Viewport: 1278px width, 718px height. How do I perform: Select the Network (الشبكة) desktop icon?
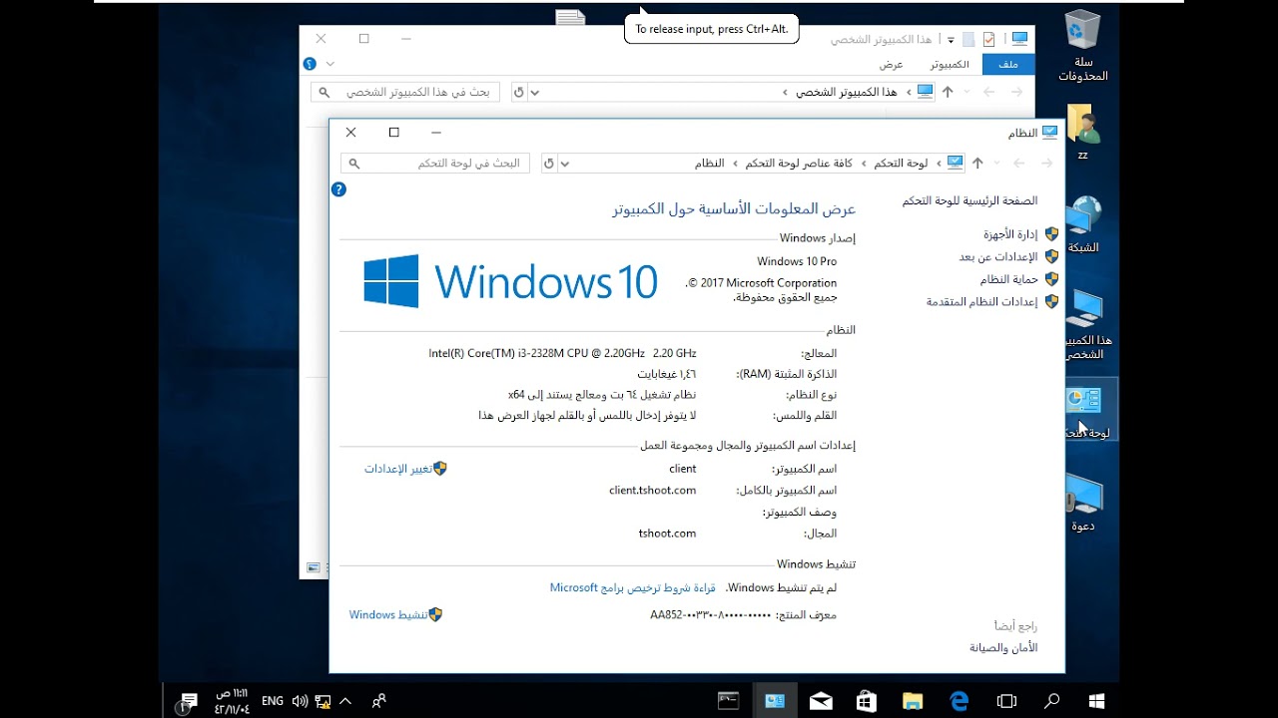pos(1083,224)
